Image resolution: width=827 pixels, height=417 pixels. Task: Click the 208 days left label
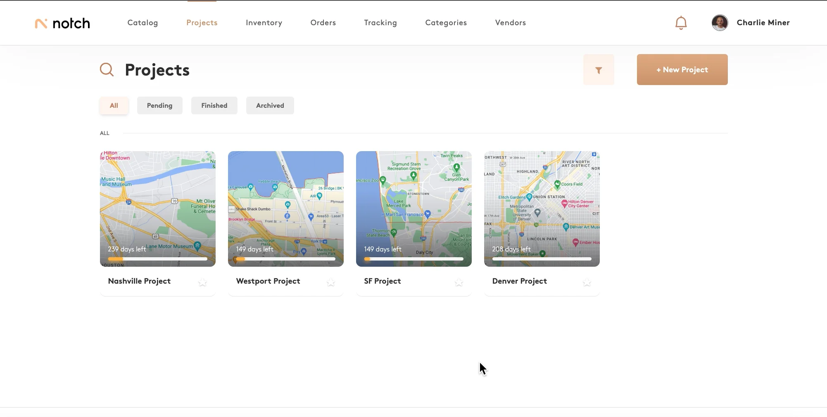tap(511, 249)
